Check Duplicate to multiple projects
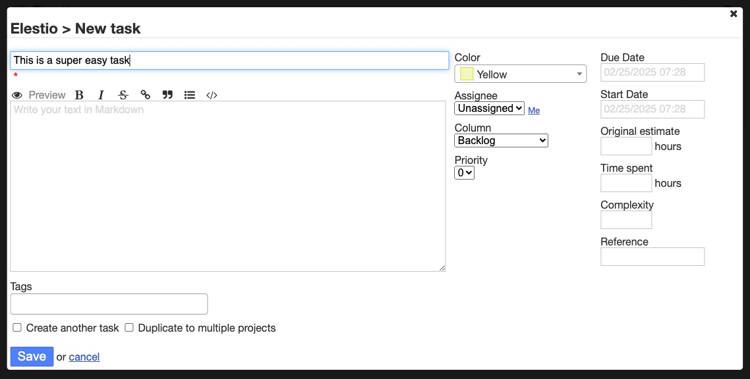Viewport: 750px width, 379px height. tap(129, 328)
